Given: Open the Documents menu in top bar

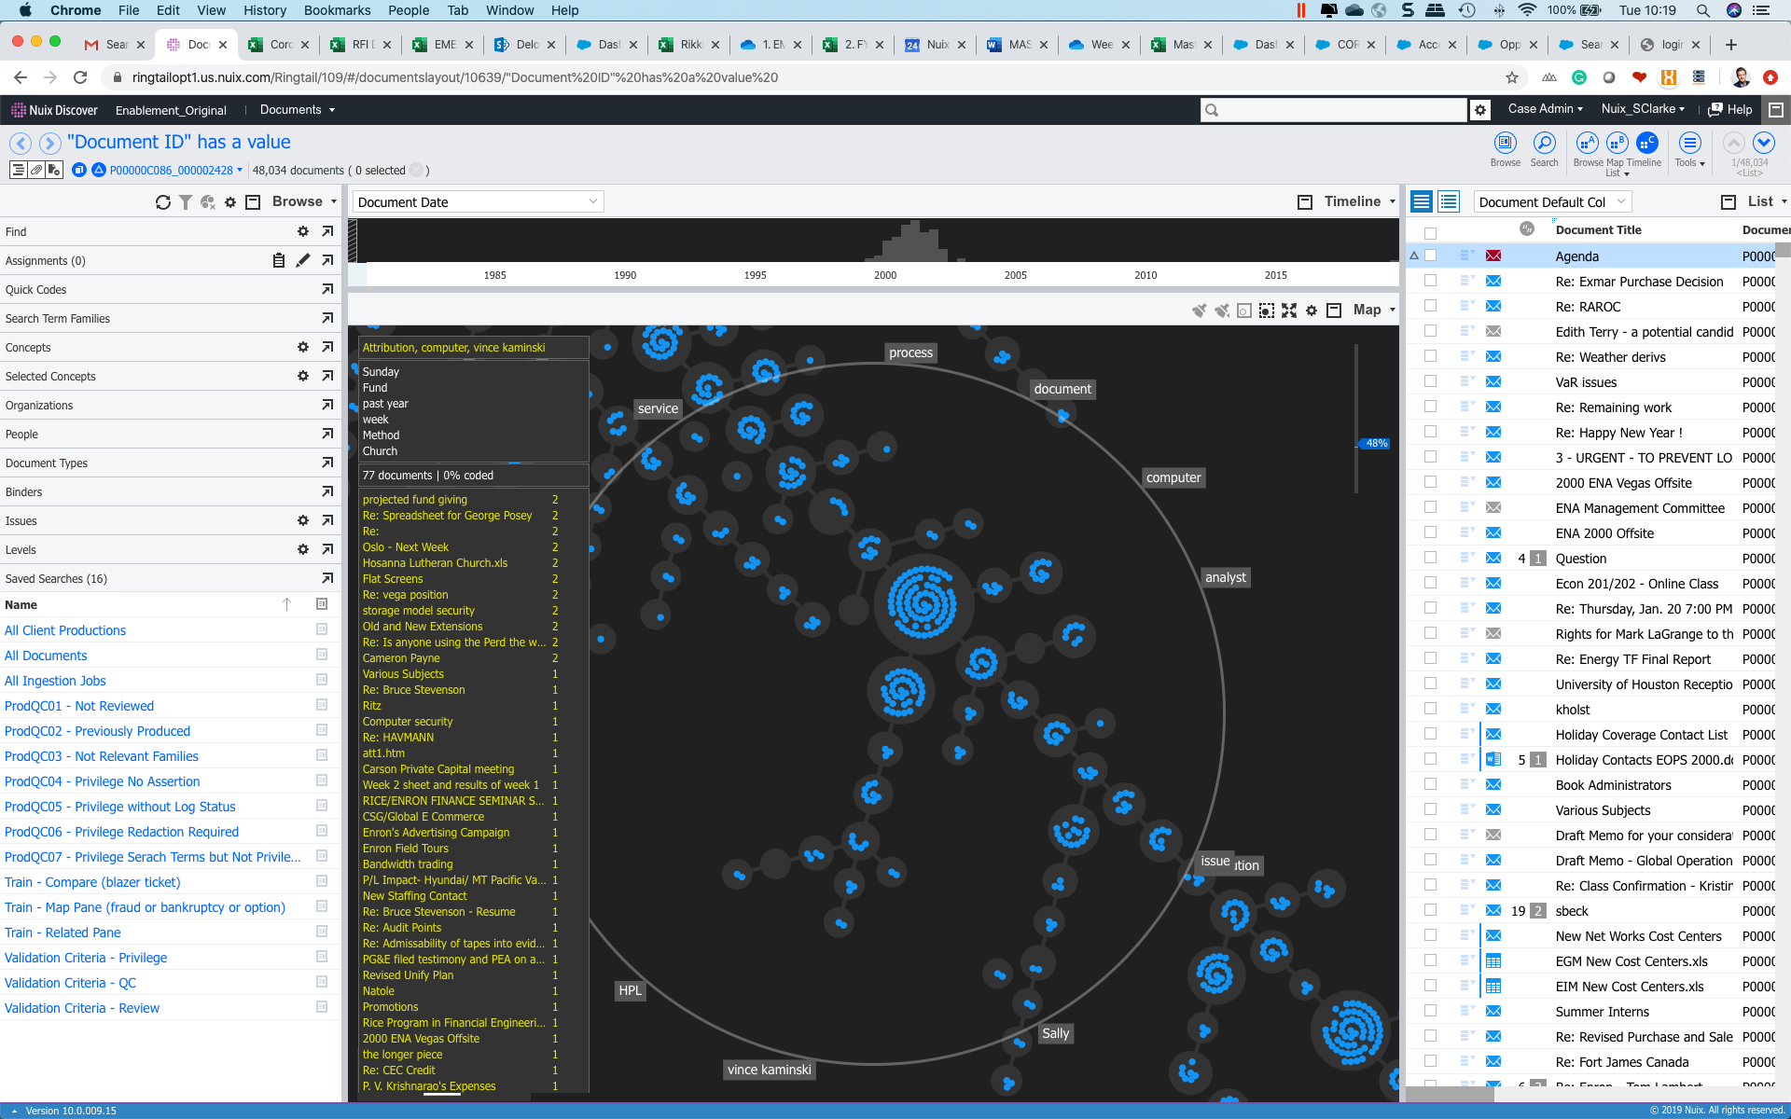Looking at the screenshot, I should tap(297, 110).
